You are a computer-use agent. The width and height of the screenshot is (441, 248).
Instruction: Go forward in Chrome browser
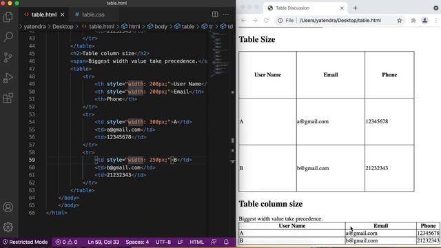(255, 20)
